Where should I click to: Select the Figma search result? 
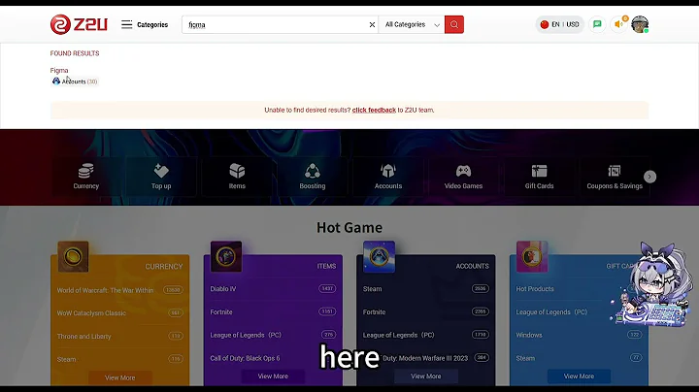(x=59, y=71)
